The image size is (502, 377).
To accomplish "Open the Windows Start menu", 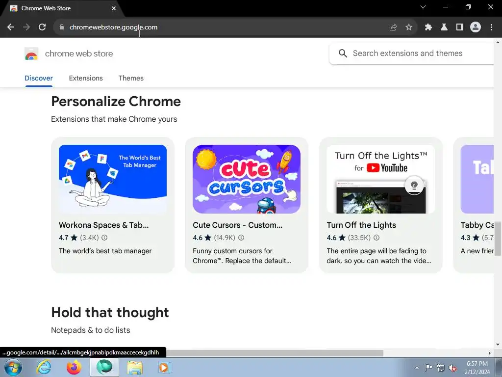I will tap(13, 367).
